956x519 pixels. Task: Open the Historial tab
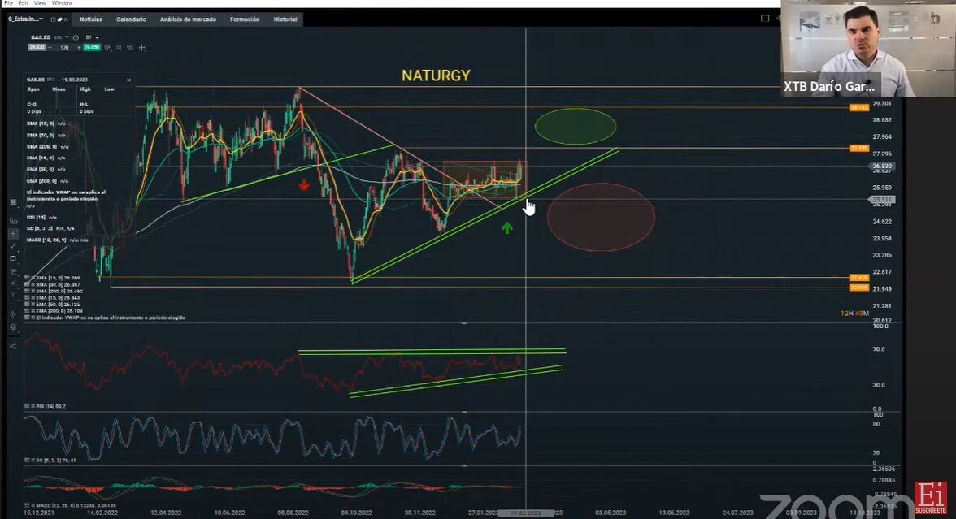[x=285, y=19]
